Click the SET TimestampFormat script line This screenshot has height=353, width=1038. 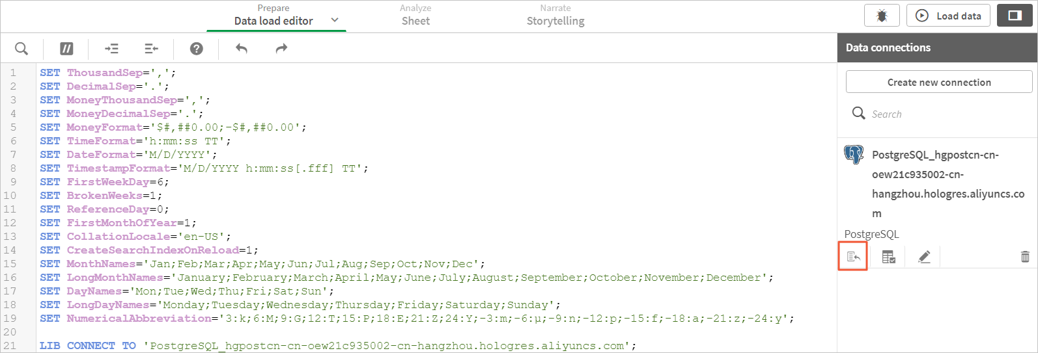point(204,168)
